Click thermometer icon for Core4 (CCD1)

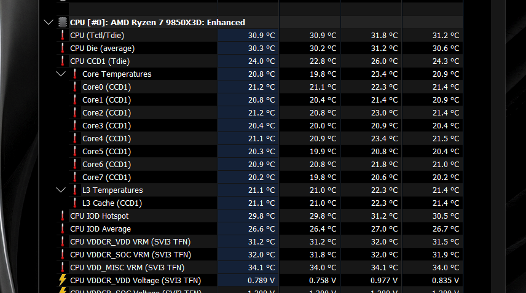click(x=75, y=138)
